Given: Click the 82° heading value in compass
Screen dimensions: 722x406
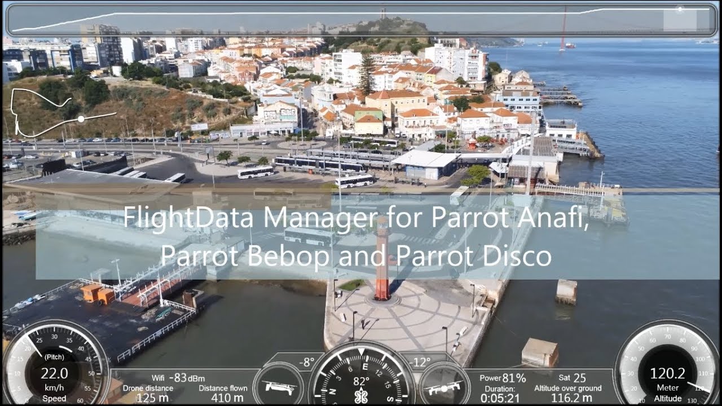Looking at the screenshot, I should point(361,381).
